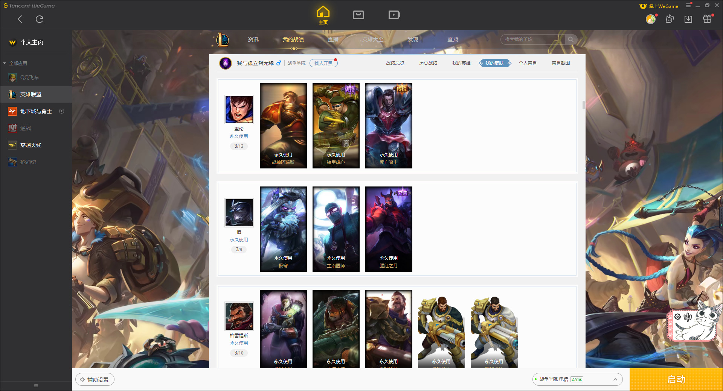Switch to 我的皮肤 sub-tab
Image resolution: width=723 pixels, height=391 pixels.
tap(495, 63)
